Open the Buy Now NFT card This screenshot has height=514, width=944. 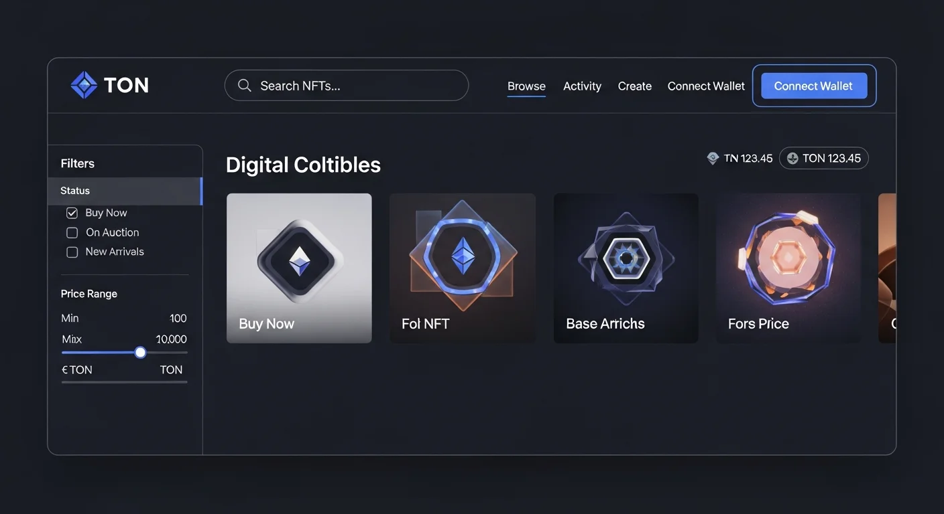299,268
